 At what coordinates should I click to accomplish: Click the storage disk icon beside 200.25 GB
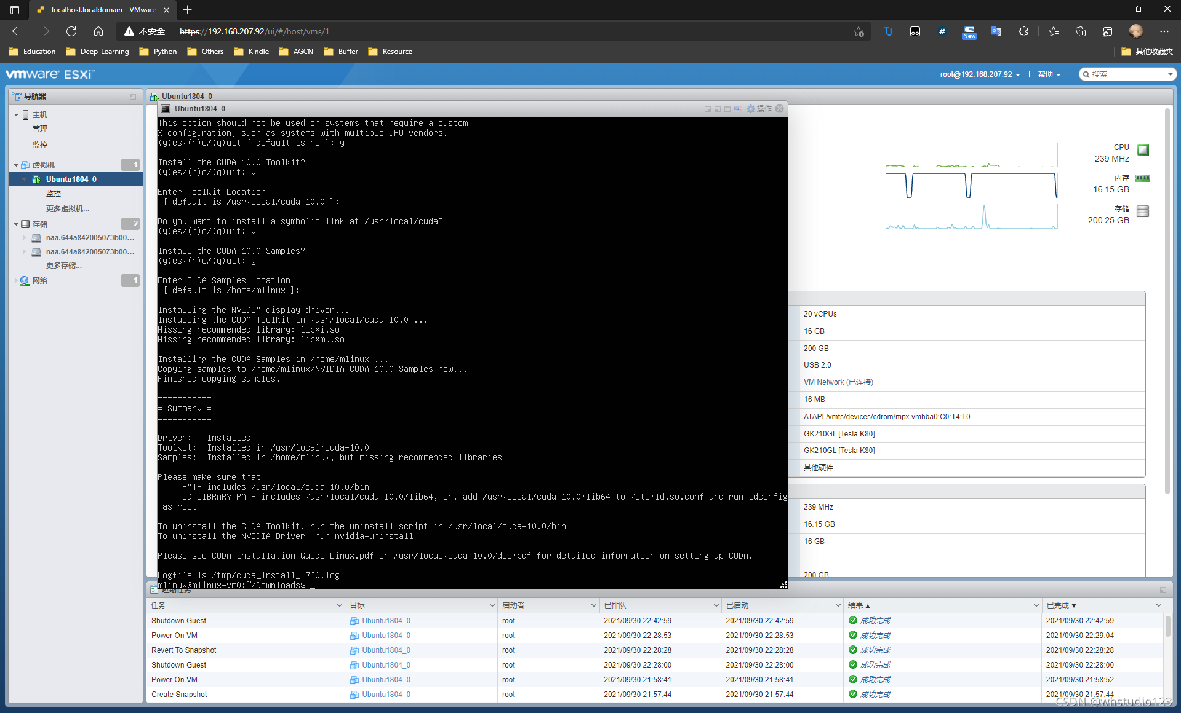(x=1143, y=211)
